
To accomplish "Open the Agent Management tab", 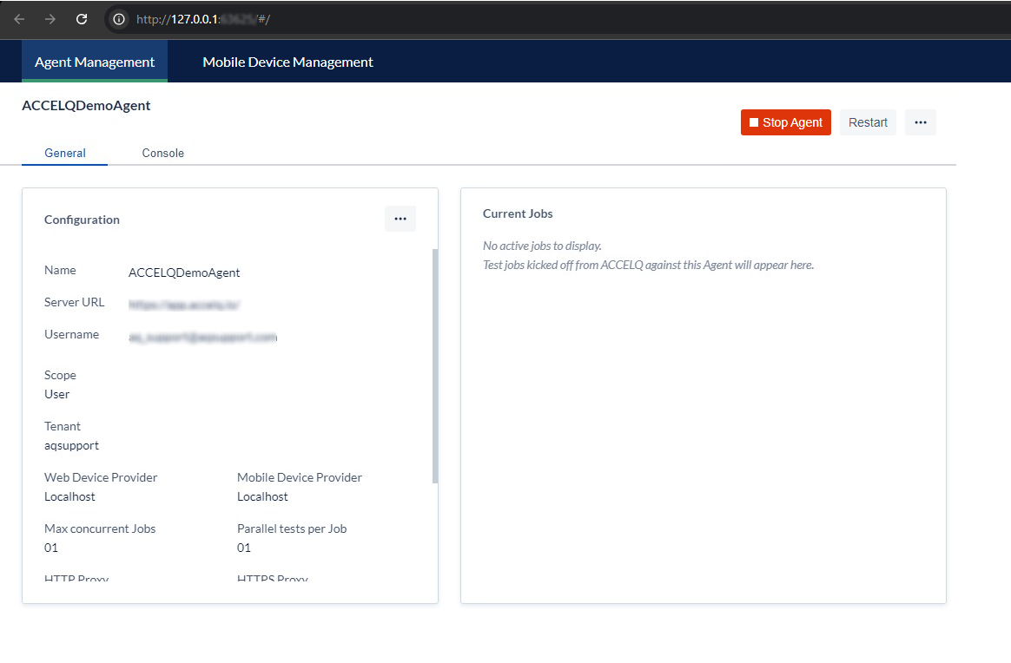I will 95,62.
